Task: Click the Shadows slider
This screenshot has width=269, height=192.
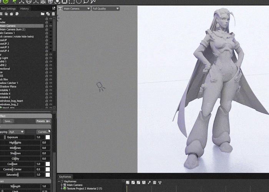Action: pos(20,153)
